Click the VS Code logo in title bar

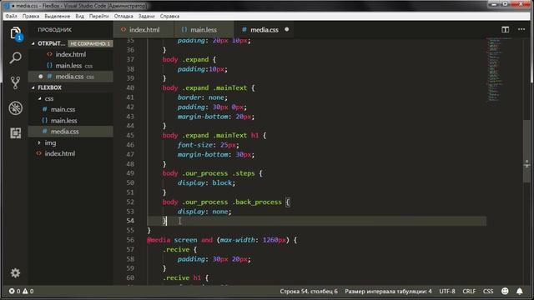pyautogui.click(x=7, y=6)
